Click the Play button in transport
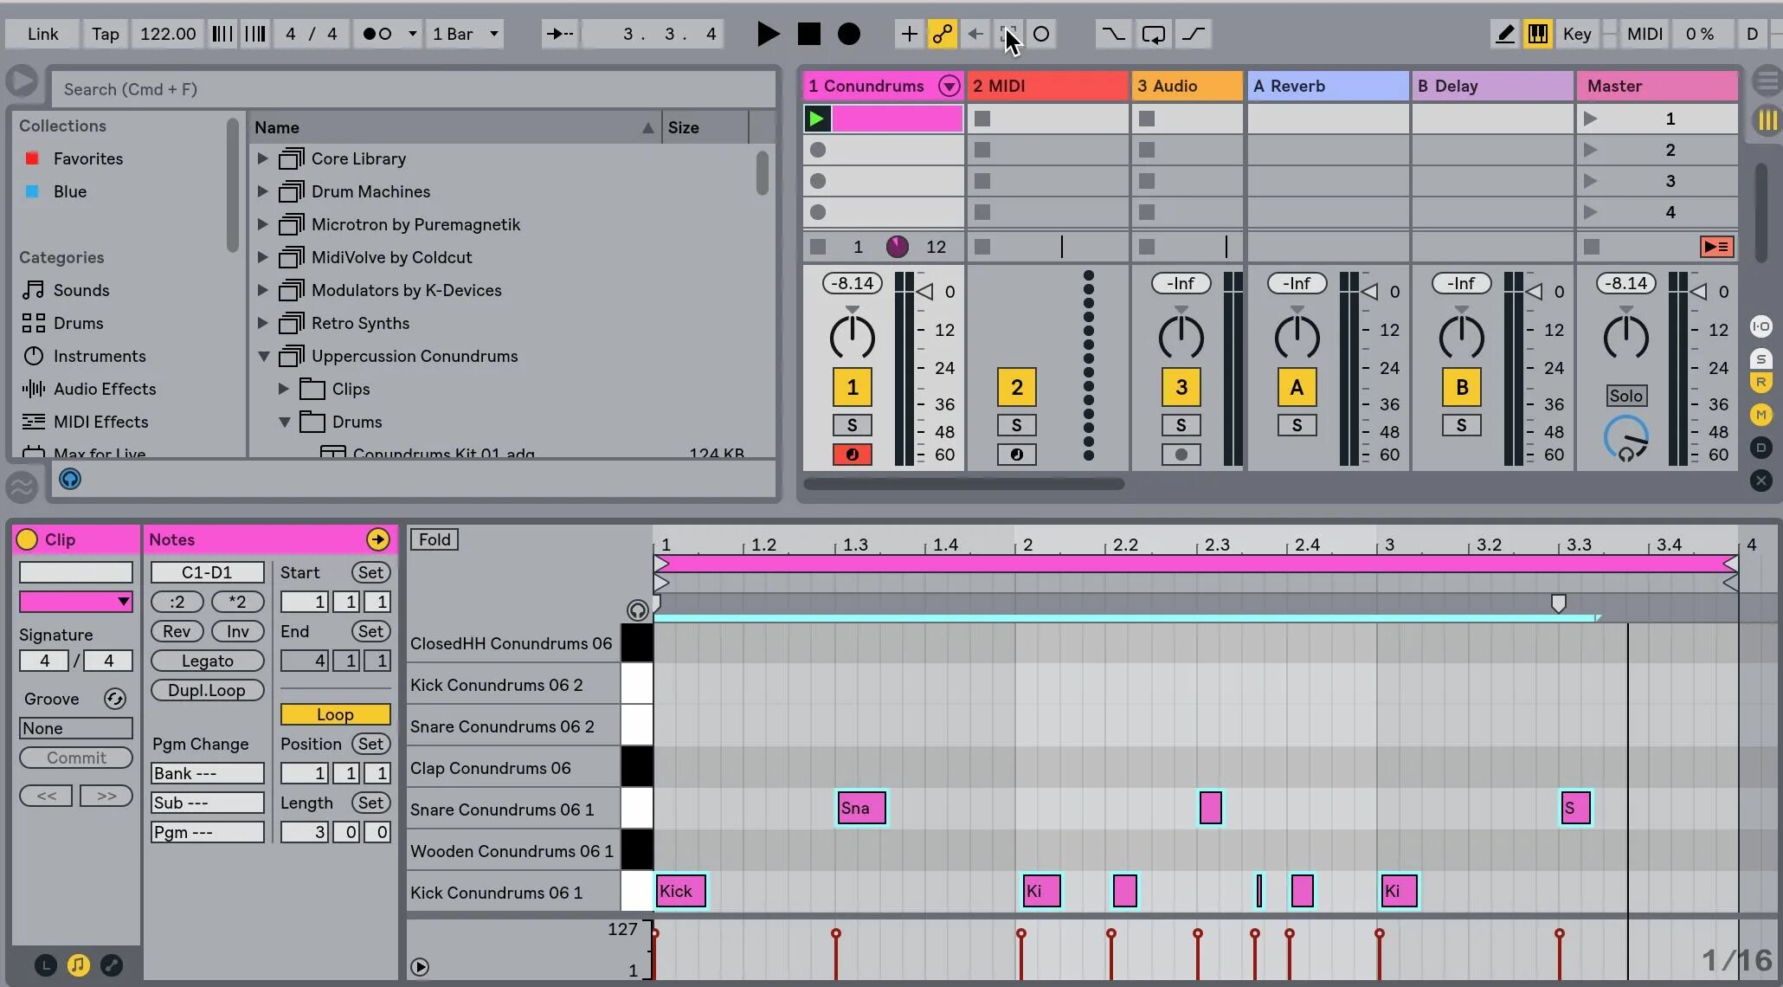Image resolution: width=1783 pixels, height=987 pixels. 767,34
